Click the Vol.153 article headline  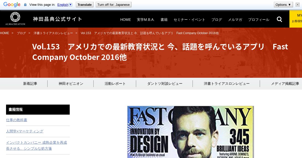(x=160, y=52)
